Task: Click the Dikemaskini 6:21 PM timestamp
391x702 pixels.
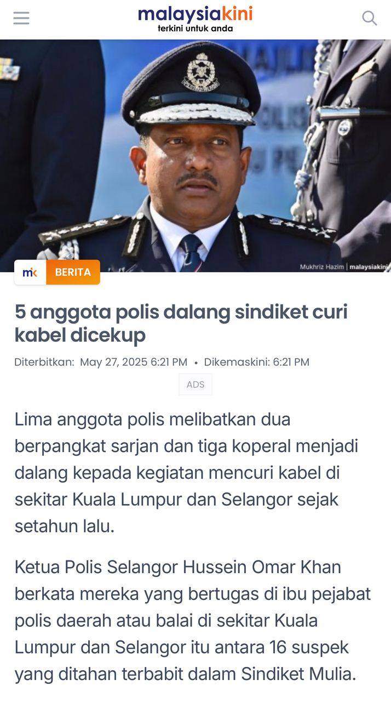Action: click(257, 362)
